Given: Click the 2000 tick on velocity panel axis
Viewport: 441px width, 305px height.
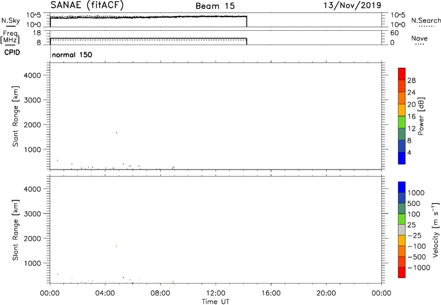Looking at the screenshot, I should click(33, 238).
